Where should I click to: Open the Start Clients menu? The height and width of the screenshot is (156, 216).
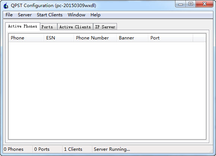[50, 15]
